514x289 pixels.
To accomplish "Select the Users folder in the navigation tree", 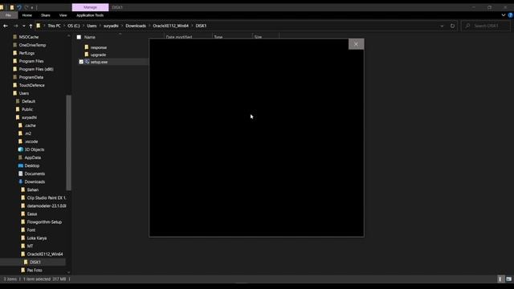I will click(23, 93).
